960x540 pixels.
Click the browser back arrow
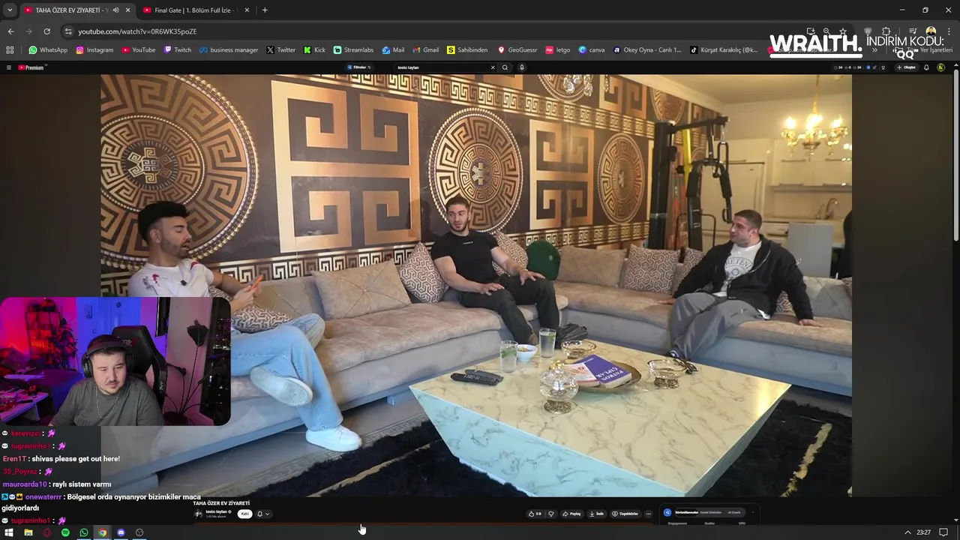coord(10,31)
